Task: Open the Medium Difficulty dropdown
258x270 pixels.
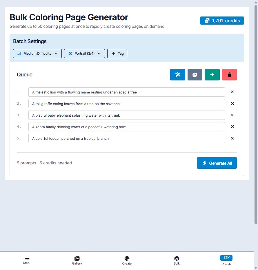Action: coord(37,53)
